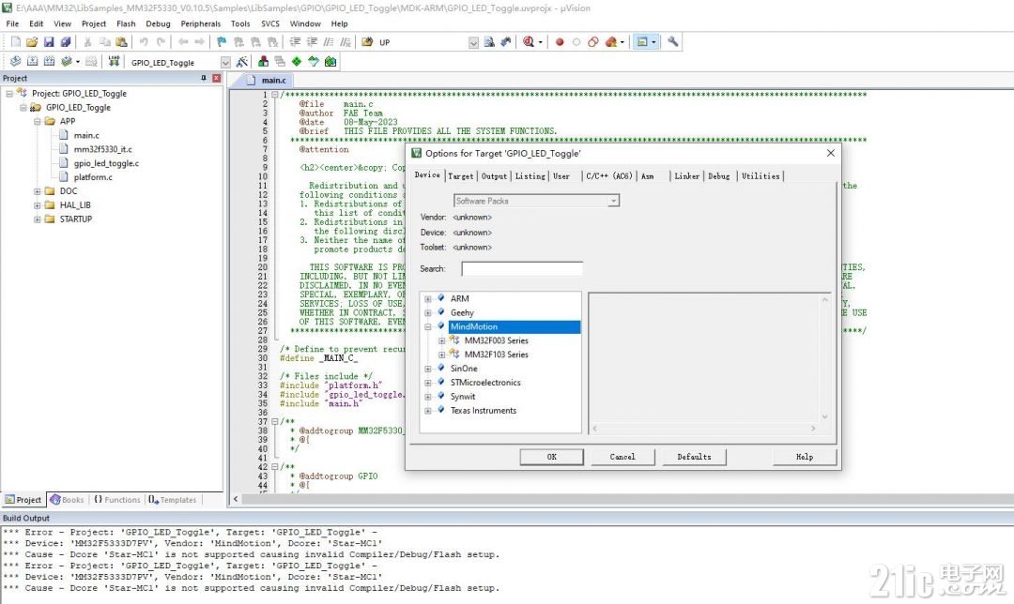Switch to the Target tab in Options dialog
This screenshot has width=1014, height=604.
click(x=460, y=175)
